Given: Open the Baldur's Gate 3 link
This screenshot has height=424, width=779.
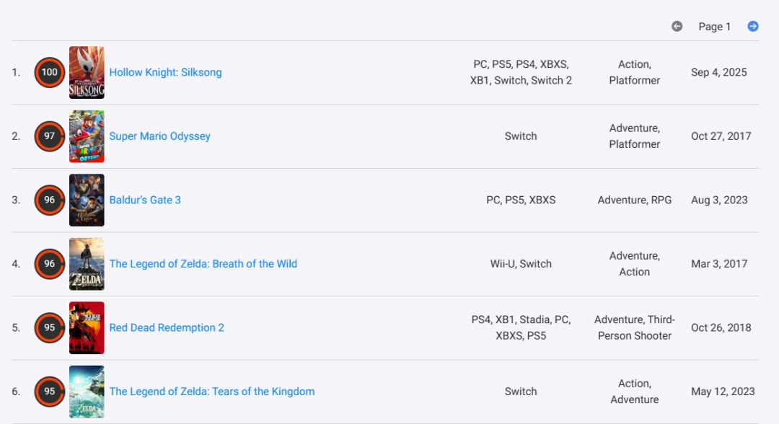Looking at the screenshot, I should [145, 200].
